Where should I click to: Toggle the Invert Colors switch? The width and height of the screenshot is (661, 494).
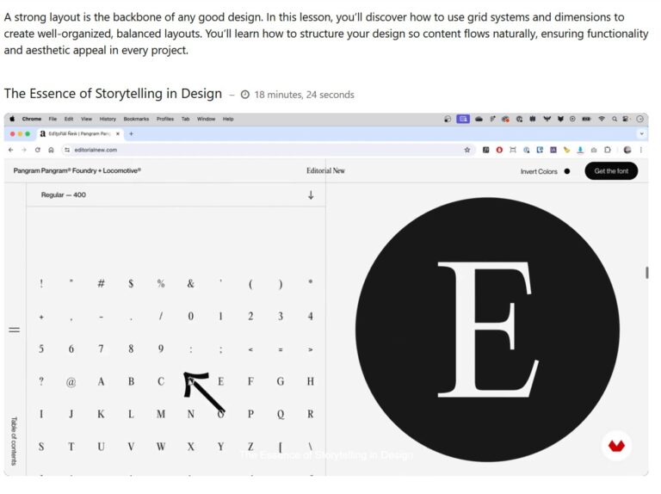(566, 171)
